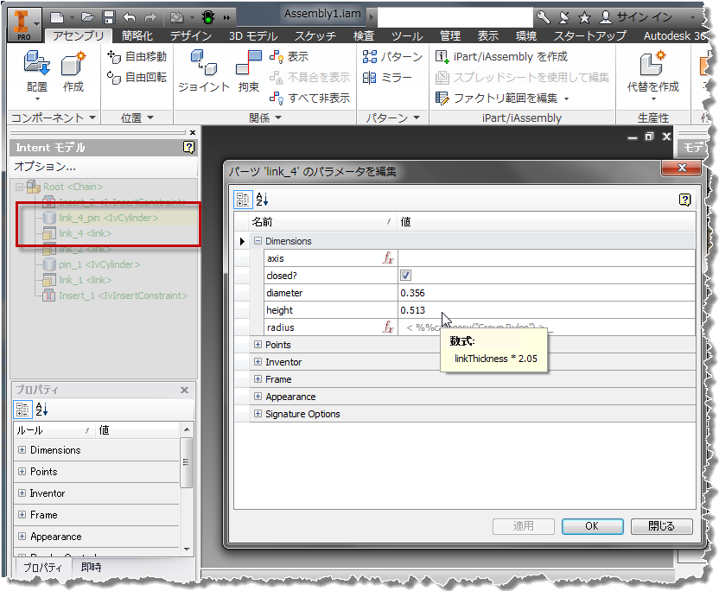
Task: Click オプション... in Intent モデル panel
Action: click(44, 166)
